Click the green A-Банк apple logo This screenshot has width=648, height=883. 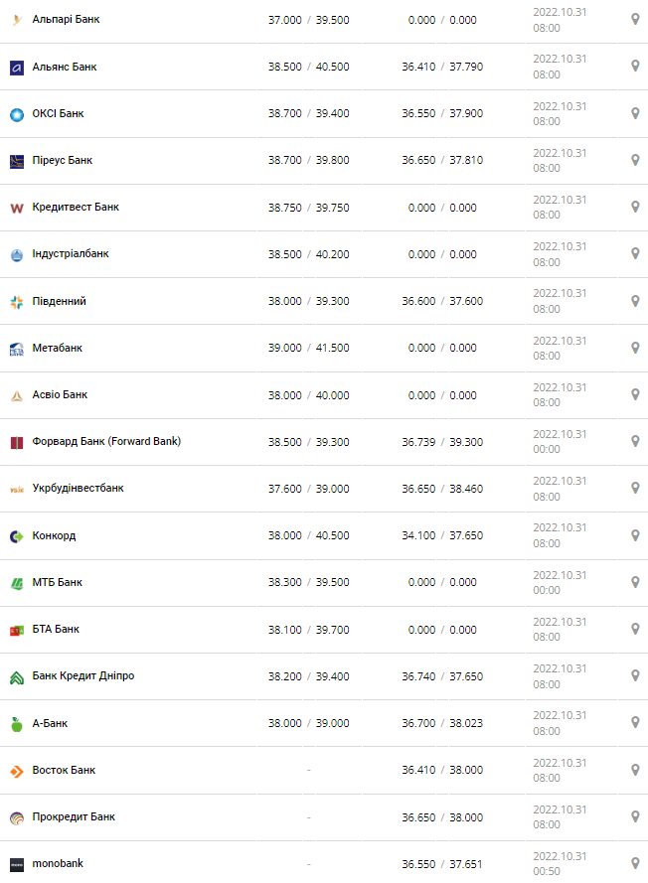click(17, 724)
